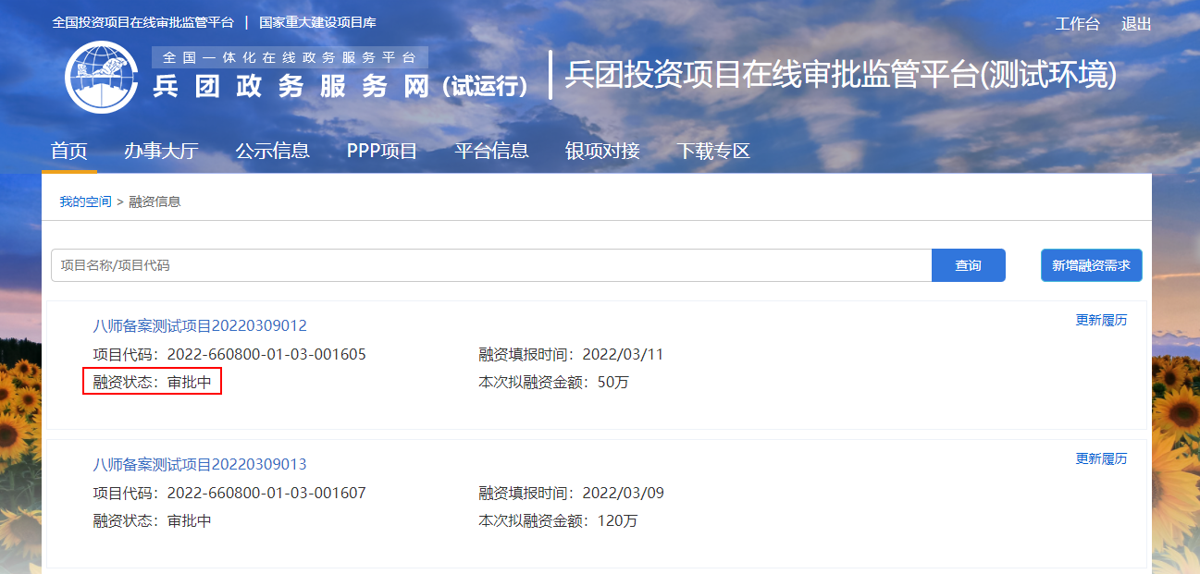1200x574 pixels.
Task: Open the 银项对接 menu item
Action: 602,151
